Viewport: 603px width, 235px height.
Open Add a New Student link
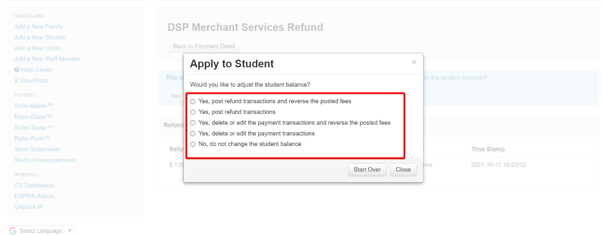tap(40, 38)
